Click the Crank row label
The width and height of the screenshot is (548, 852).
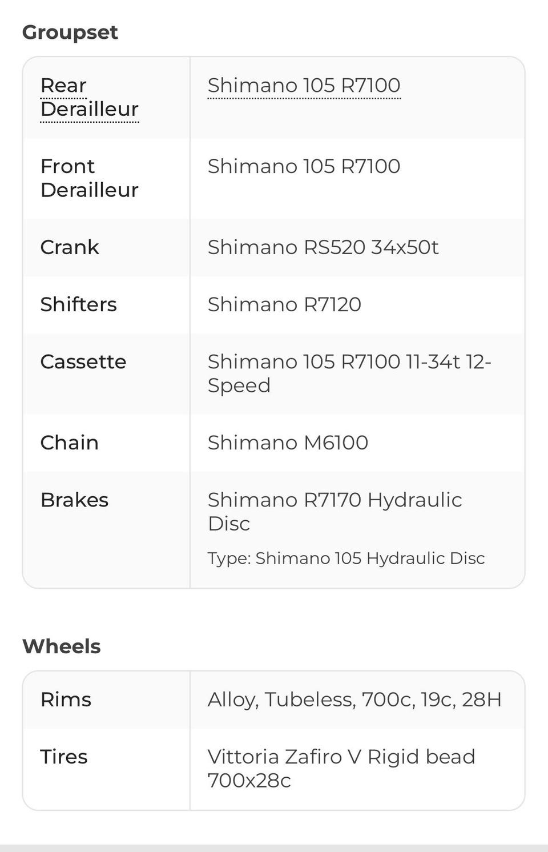pos(70,247)
